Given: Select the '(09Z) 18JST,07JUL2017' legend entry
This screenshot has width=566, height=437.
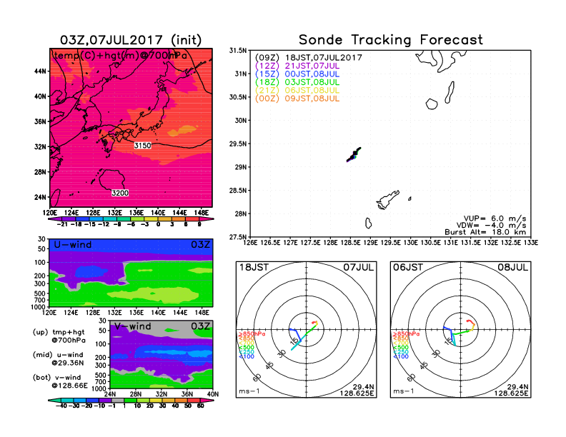Looking at the screenshot, I should coord(308,58).
